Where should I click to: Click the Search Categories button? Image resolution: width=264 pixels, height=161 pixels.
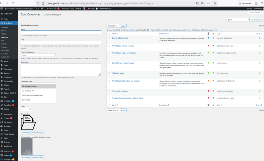coord(257,20)
